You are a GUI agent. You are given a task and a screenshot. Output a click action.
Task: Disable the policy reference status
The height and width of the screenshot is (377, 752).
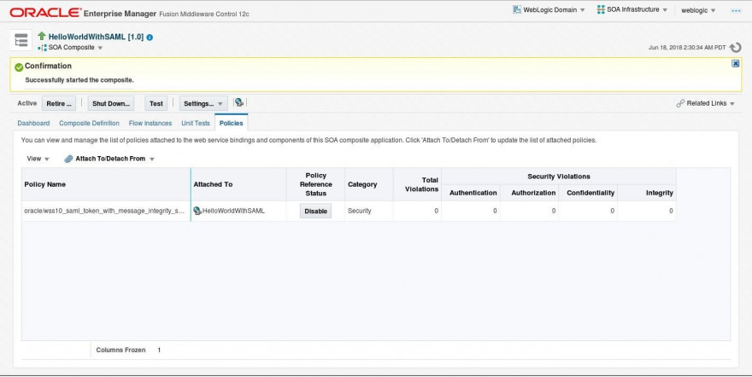(x=315, y=211)
